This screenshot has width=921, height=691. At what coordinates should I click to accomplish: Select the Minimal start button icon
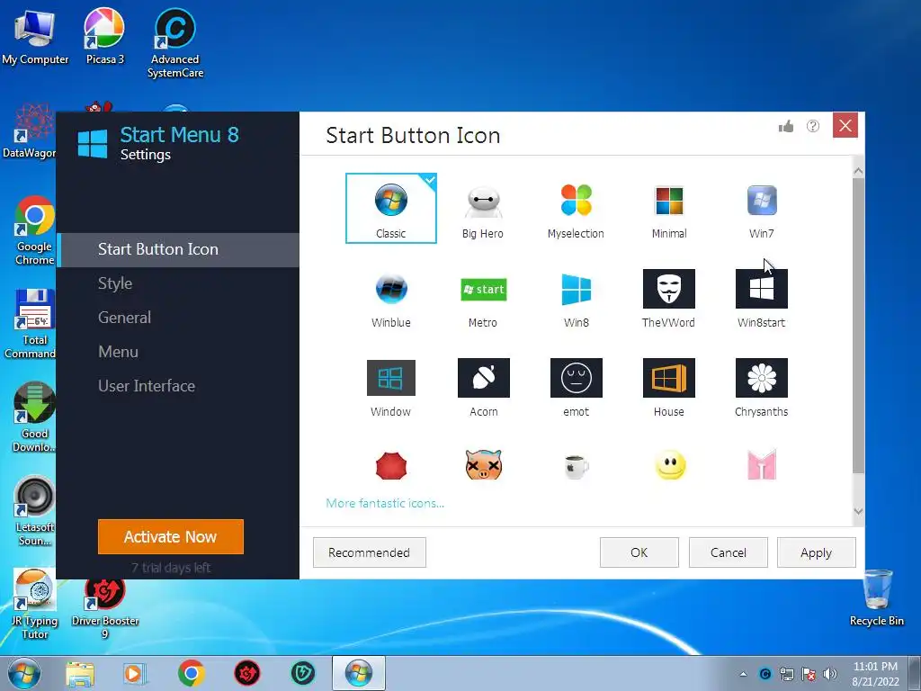[x=669, y=211]
